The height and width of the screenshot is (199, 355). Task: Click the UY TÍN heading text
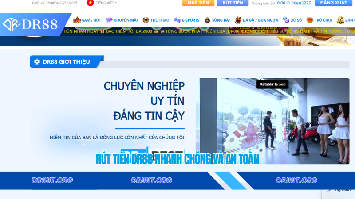click(x=167, y=101)
